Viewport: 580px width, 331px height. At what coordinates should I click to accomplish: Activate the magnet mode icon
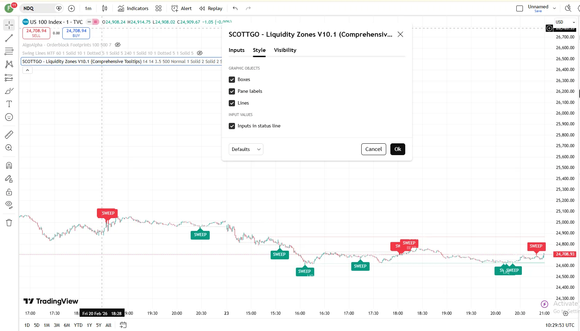point(9,165)
